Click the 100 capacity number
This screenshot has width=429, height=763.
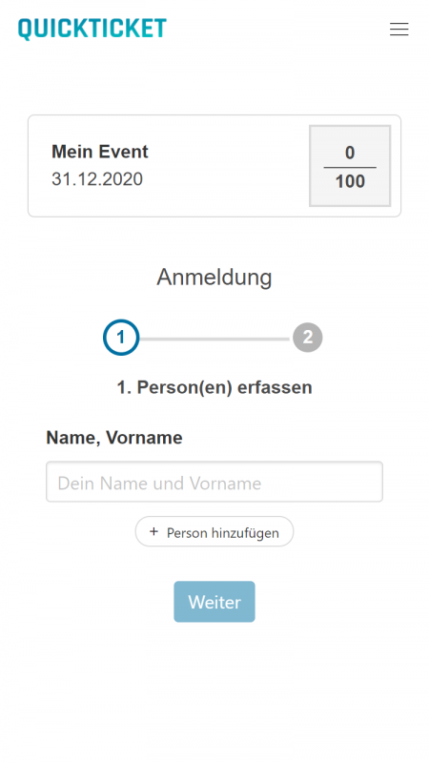point(350,181)
